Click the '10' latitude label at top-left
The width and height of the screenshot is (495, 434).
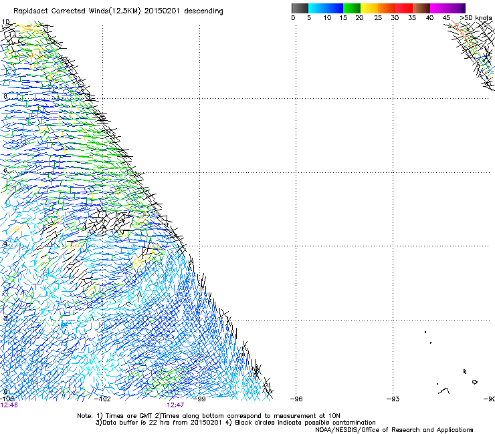coord(5,22)
